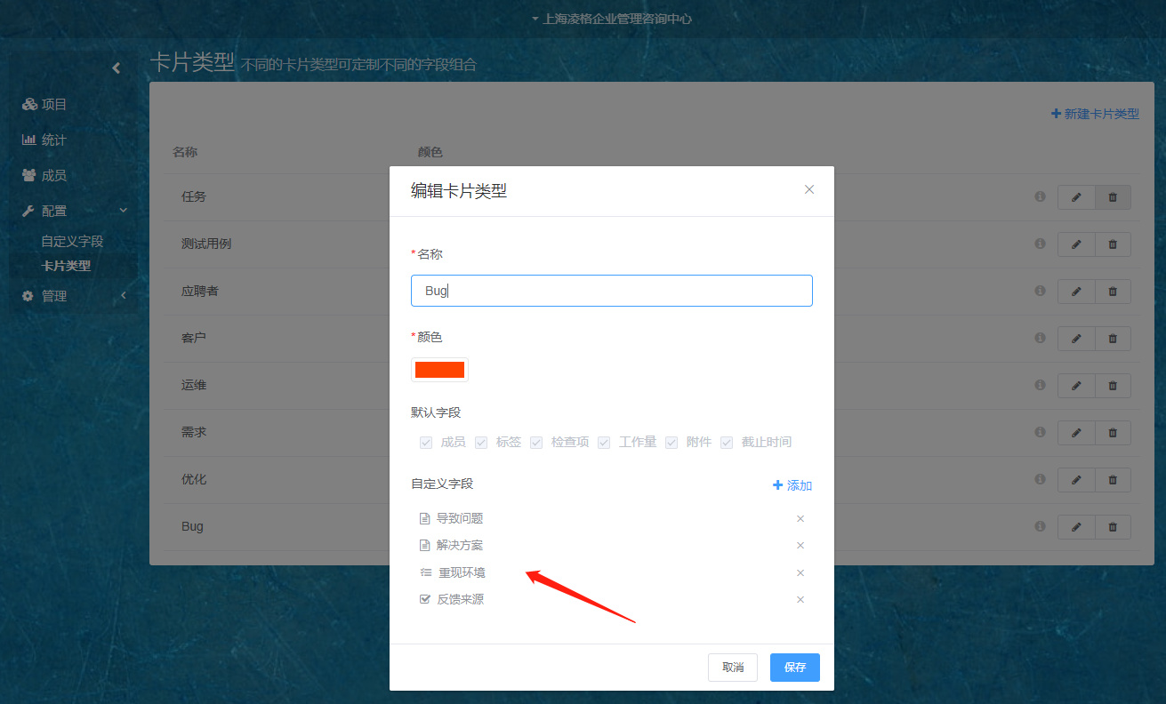1166x704 pixels.
Task: Remove the 解决方案 custom field
Action: coord(800,546)
